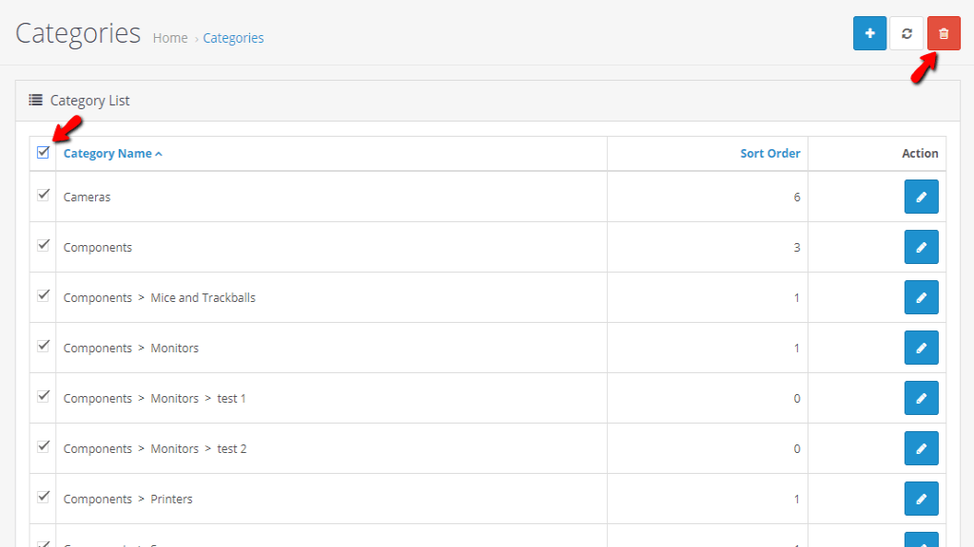This screenshot has width=974, height=547.
Task: Sort by Category Name
Action: (107, 153)
